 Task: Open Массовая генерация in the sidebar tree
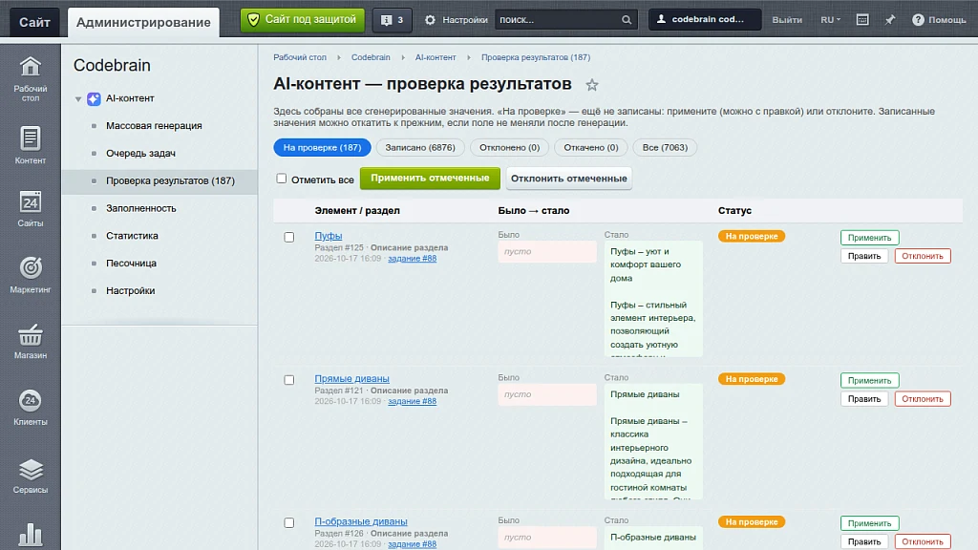[154, 126]
